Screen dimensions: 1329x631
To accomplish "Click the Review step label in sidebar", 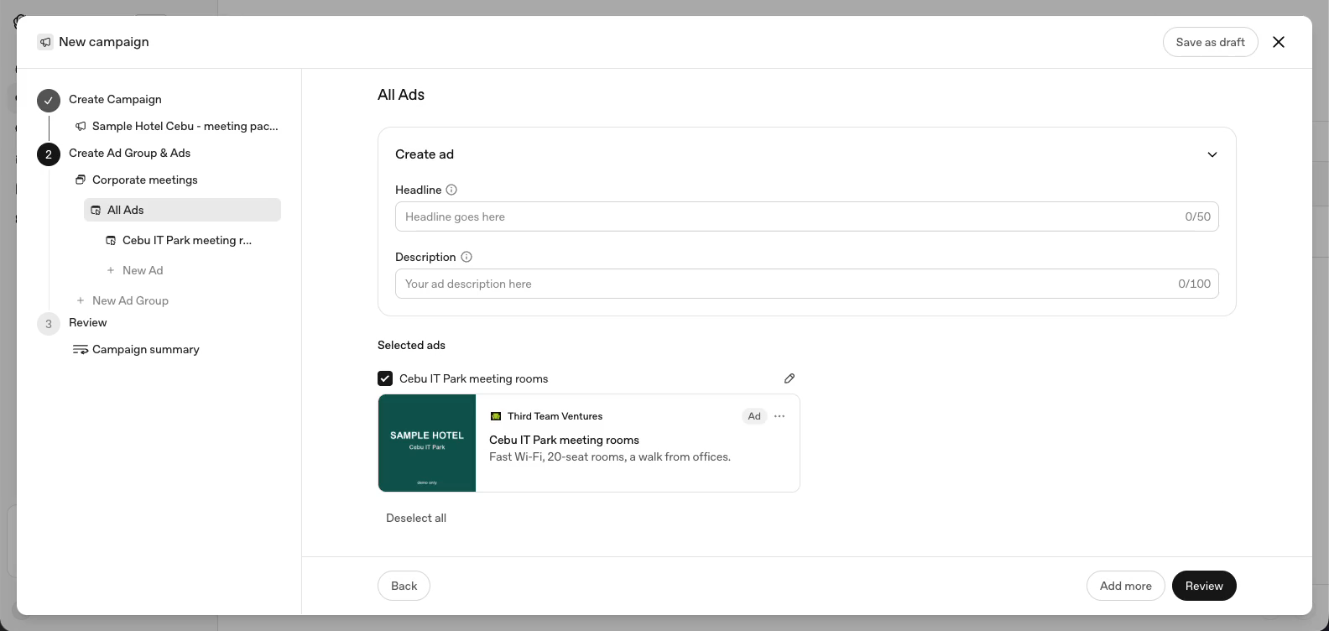I will tap(88, 322).
